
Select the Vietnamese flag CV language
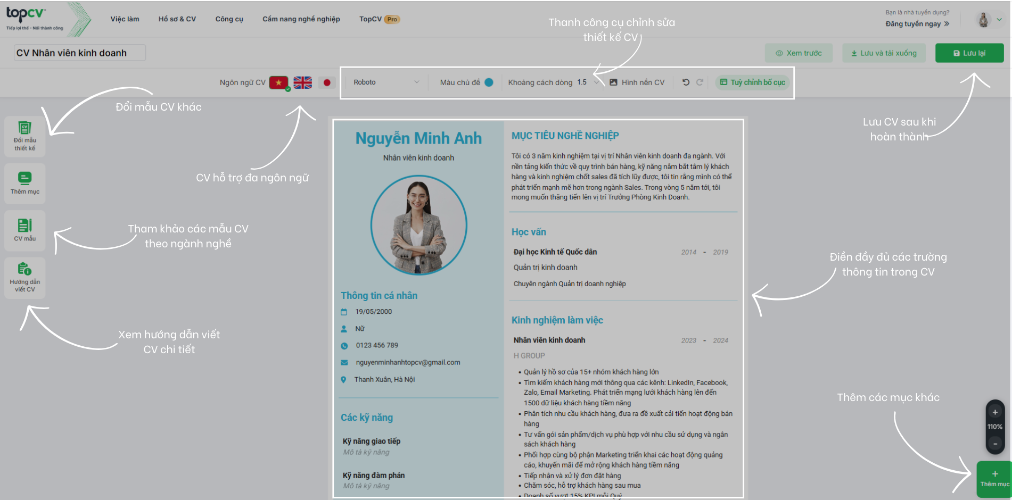(x=278, y=82)
